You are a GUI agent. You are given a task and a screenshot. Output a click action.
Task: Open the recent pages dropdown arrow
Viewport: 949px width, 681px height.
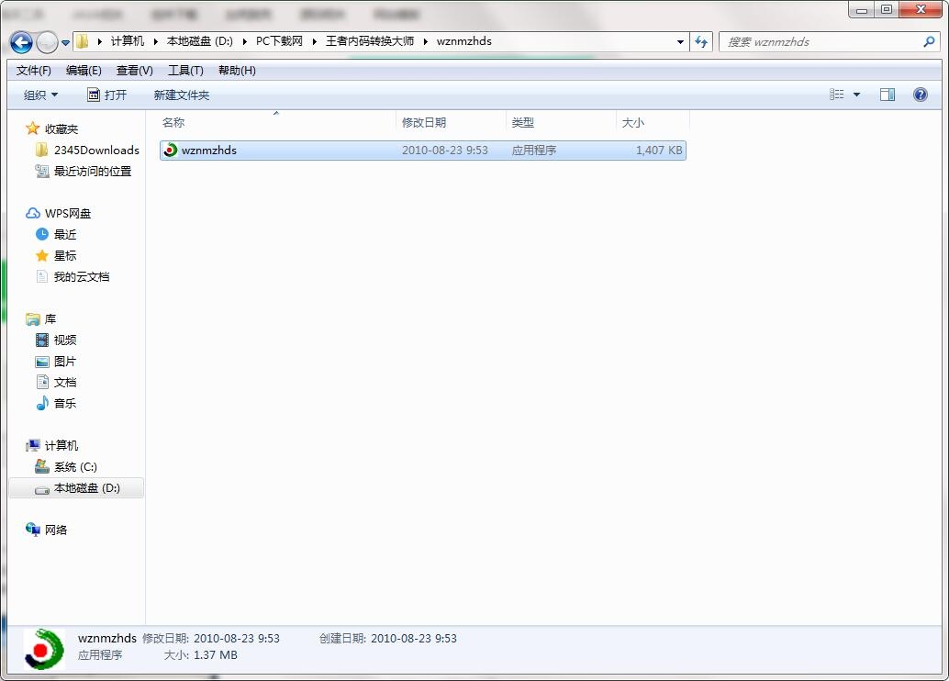click(65, 43)
